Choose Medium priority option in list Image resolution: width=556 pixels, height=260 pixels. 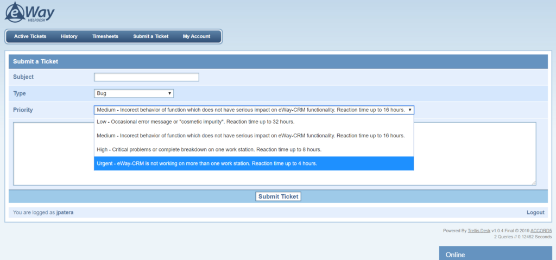[x=254, y=136]
